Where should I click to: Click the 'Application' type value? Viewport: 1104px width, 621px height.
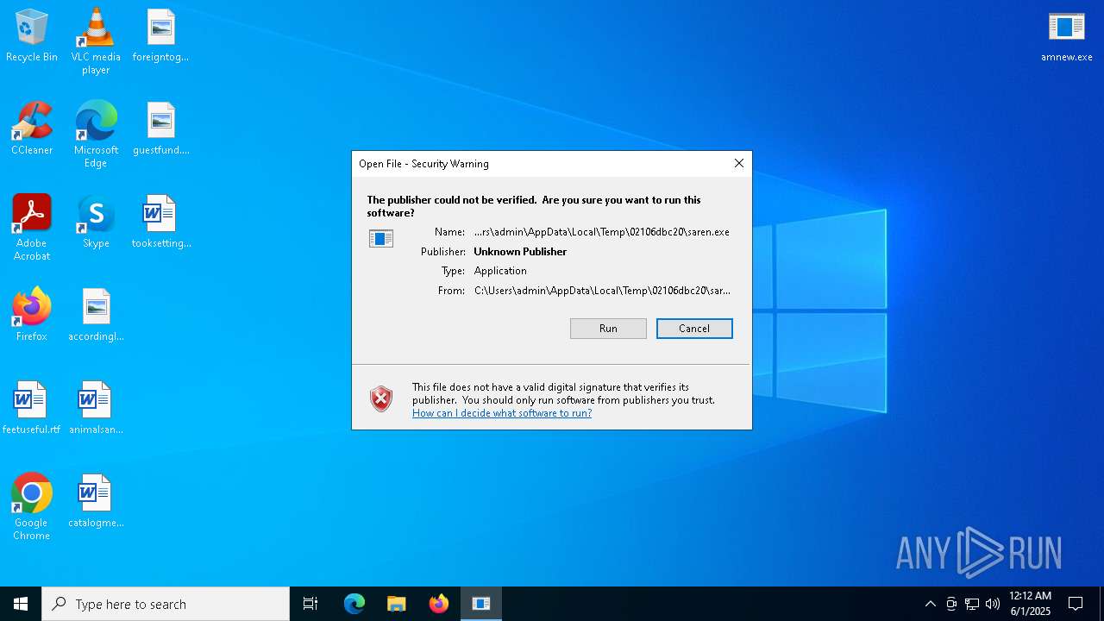(500, 271)
